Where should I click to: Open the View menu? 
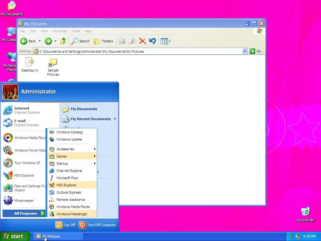[x=44, y=31]
